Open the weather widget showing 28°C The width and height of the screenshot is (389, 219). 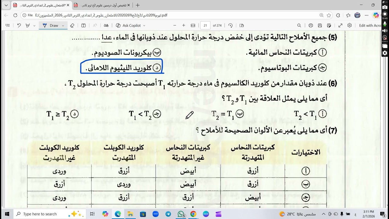tap(298, 214)
